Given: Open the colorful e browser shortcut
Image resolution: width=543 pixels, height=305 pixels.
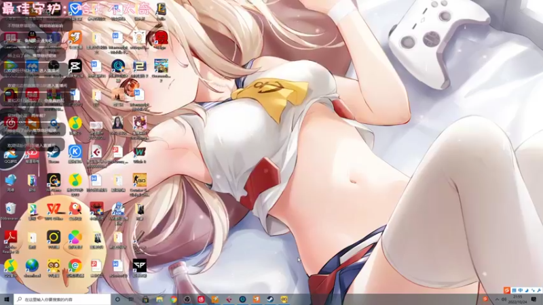Looking at the screenshot, I should pyautogui.click(x=75, y=266).
